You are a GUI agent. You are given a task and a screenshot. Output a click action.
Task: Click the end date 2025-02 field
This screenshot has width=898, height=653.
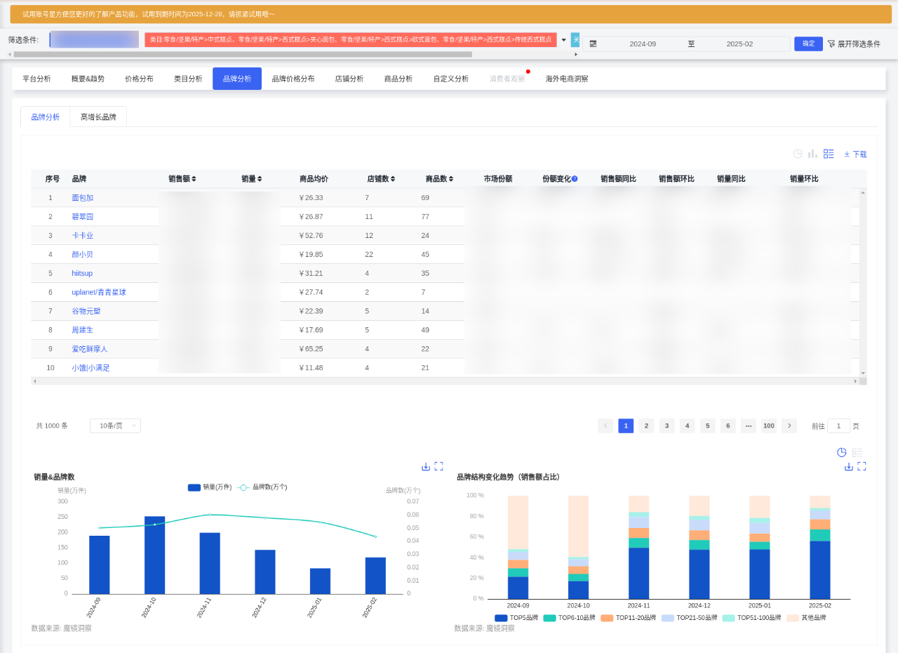tap(739, 44)
